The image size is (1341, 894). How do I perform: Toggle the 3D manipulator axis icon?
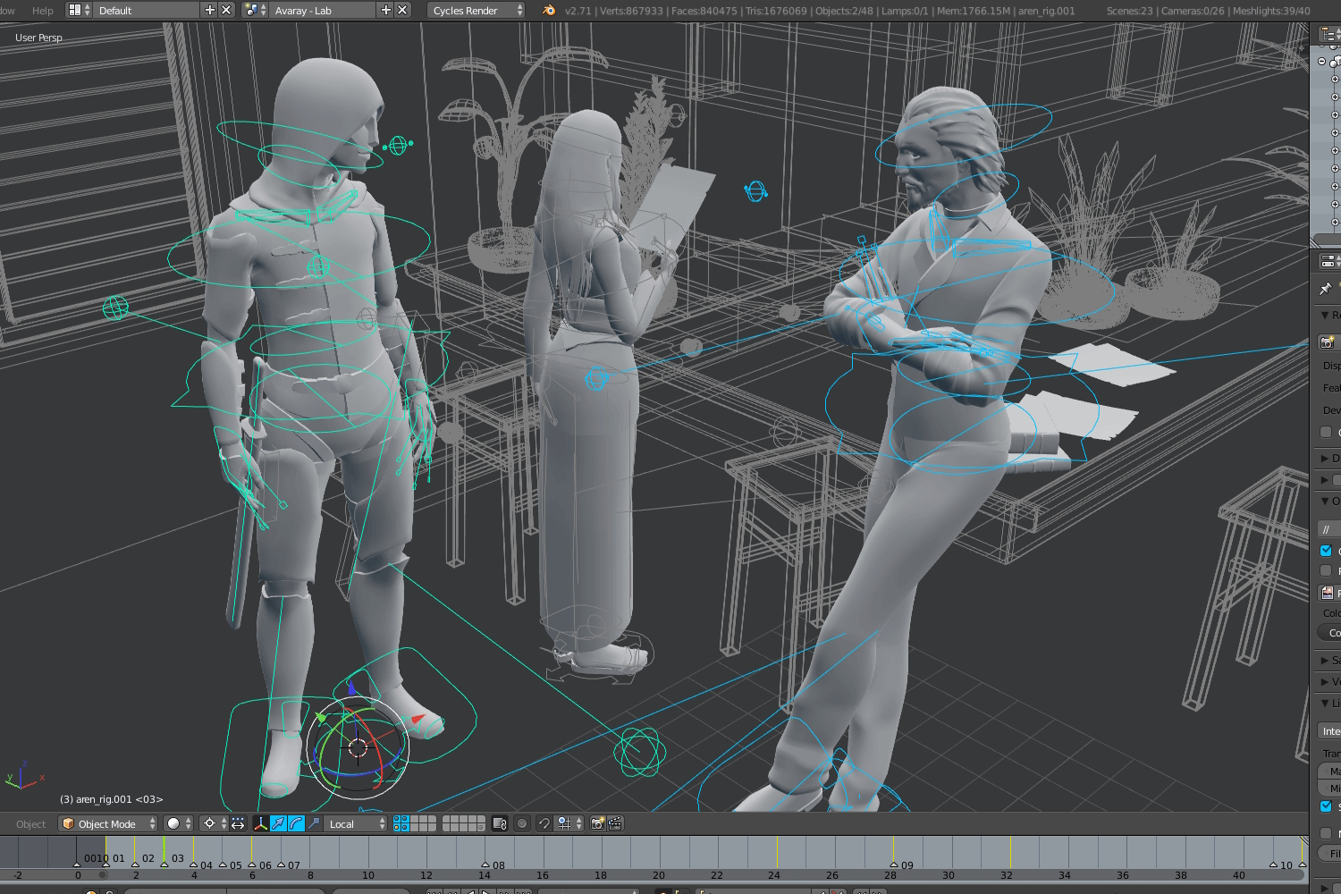coord(260,823)
